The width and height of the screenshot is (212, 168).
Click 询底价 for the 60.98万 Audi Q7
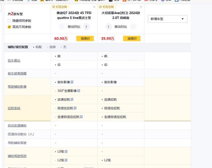(85, 38)
